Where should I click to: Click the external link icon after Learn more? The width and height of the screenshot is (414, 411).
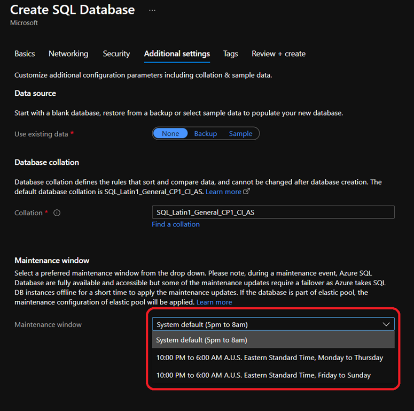pos(246,192)
